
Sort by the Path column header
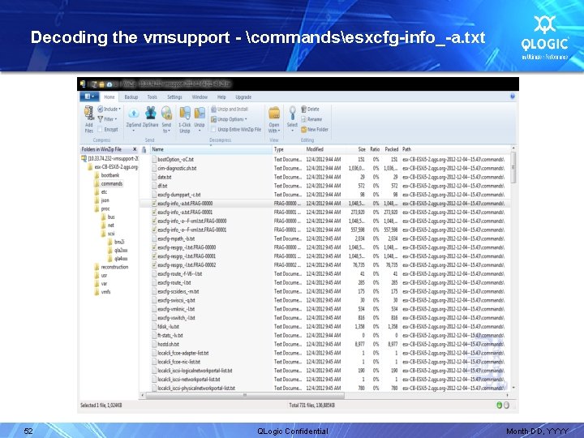[456, 149]
